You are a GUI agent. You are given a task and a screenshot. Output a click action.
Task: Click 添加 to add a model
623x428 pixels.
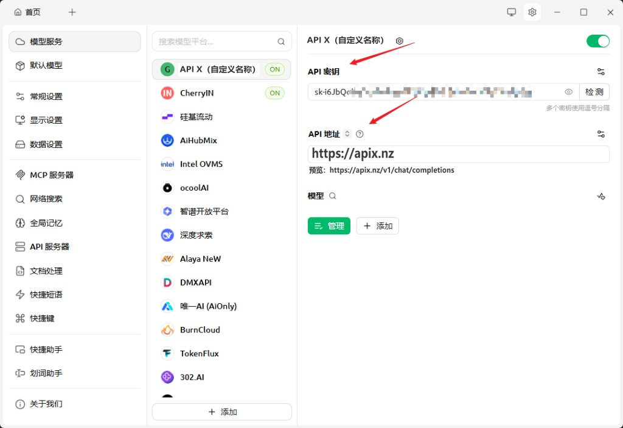pos(377,226)
